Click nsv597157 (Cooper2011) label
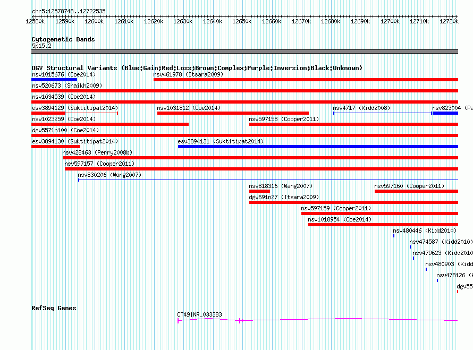Screen dimensions: 473x350 (99, 164)
